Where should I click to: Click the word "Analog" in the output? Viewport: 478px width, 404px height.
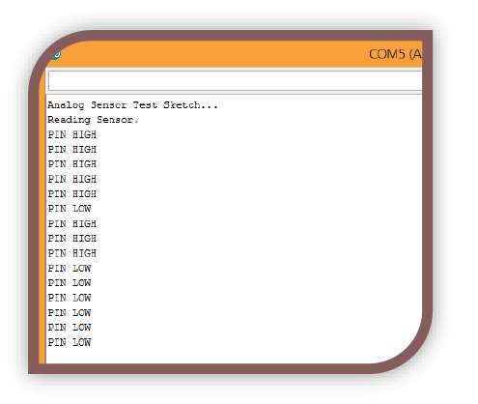click(66, 105)
